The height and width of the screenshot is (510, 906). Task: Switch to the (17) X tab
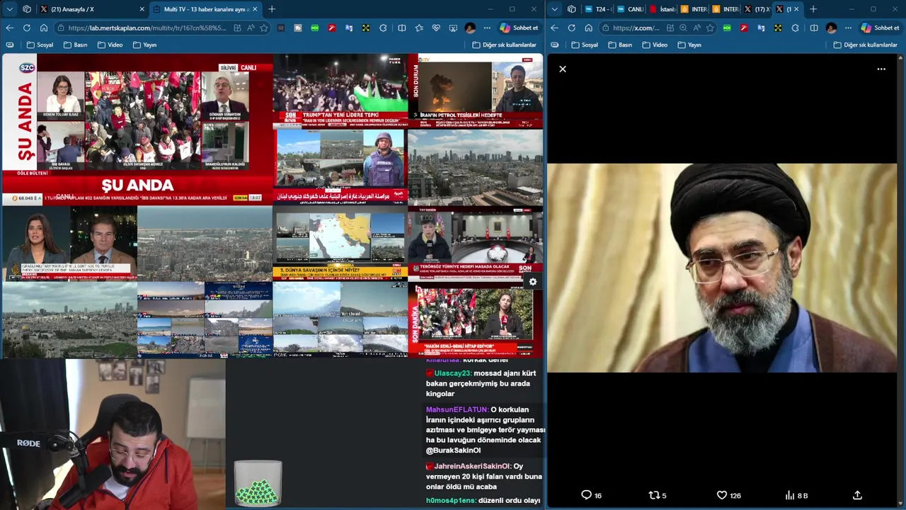point(757,9)
